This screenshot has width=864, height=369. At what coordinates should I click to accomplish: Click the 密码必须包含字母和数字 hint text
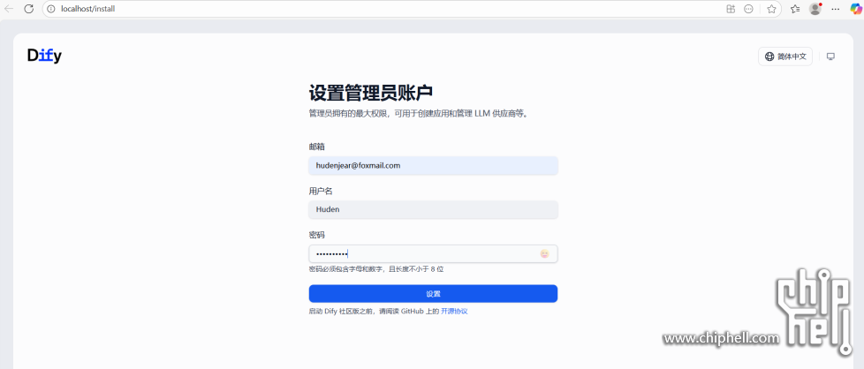(375, 269)
